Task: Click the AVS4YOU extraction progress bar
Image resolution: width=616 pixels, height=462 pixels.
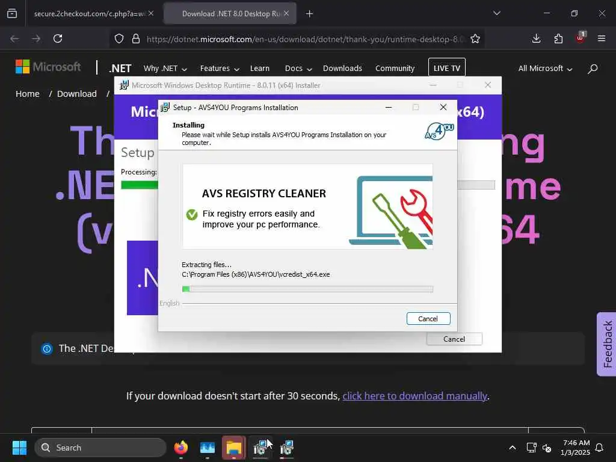Action: pos(307,289)
